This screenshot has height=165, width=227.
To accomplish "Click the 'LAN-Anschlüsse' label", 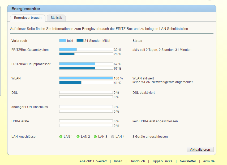I will [23, 137].
